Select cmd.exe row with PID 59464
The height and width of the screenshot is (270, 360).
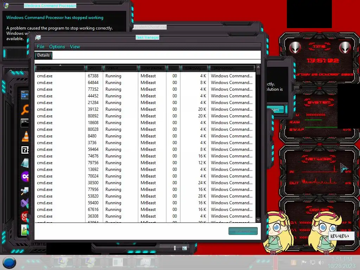pyautogui.click(x=145, y=149)
